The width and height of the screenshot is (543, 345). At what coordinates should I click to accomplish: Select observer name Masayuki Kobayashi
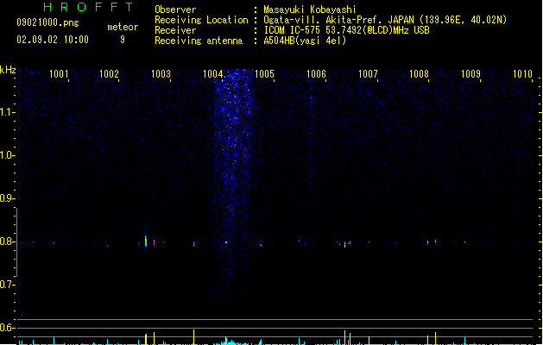tap(310, 9)
